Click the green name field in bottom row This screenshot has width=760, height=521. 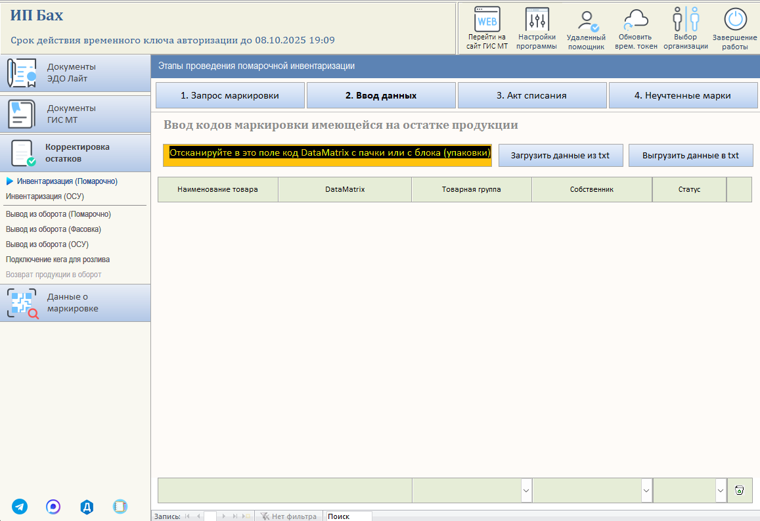click(x=284, y=491)
